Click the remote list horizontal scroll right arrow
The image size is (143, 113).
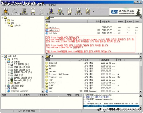pos(140,54)
